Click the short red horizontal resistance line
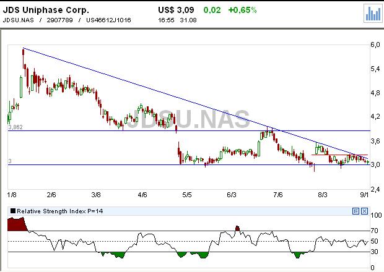Image resolution: width=384 pixels, height=272 pixels. click(339, 155)
